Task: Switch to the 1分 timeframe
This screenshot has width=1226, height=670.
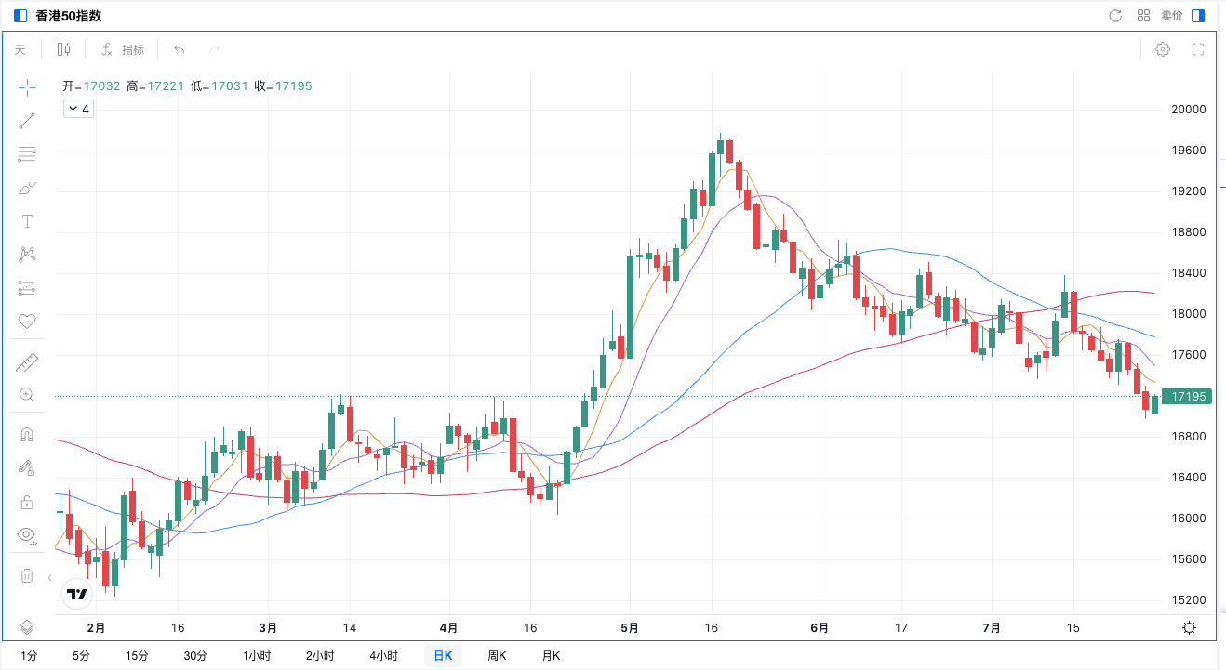Action: tap(29, 655)
